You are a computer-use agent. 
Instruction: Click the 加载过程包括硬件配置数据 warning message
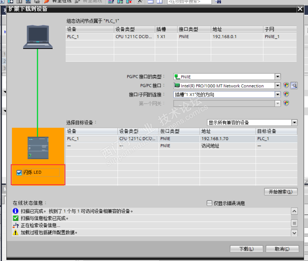pos(49,233)
